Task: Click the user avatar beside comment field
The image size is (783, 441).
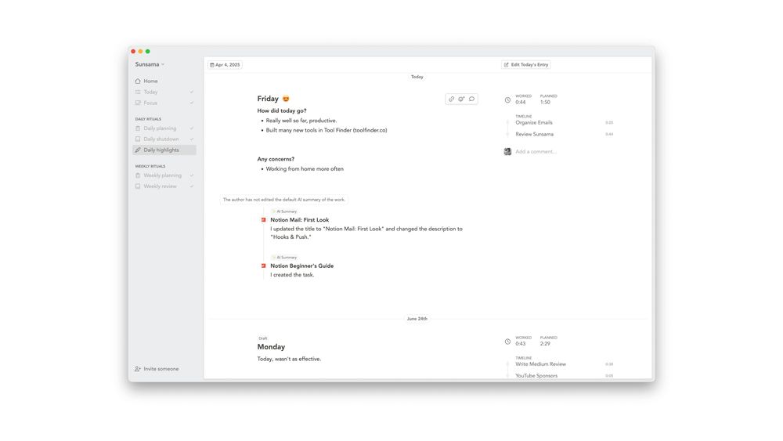Action: coord(507,152)
